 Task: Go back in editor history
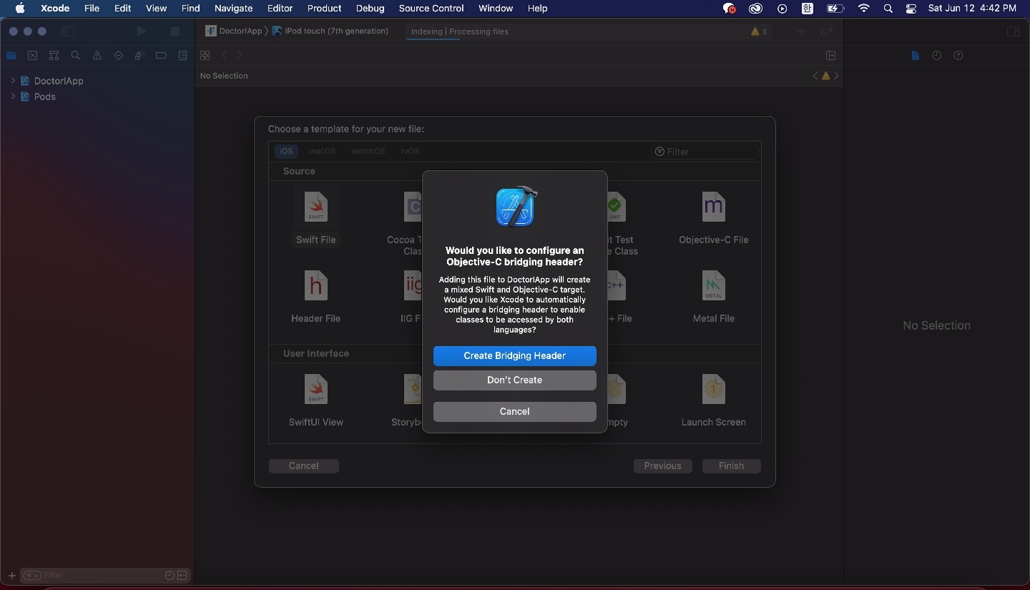tap(223, 56)
